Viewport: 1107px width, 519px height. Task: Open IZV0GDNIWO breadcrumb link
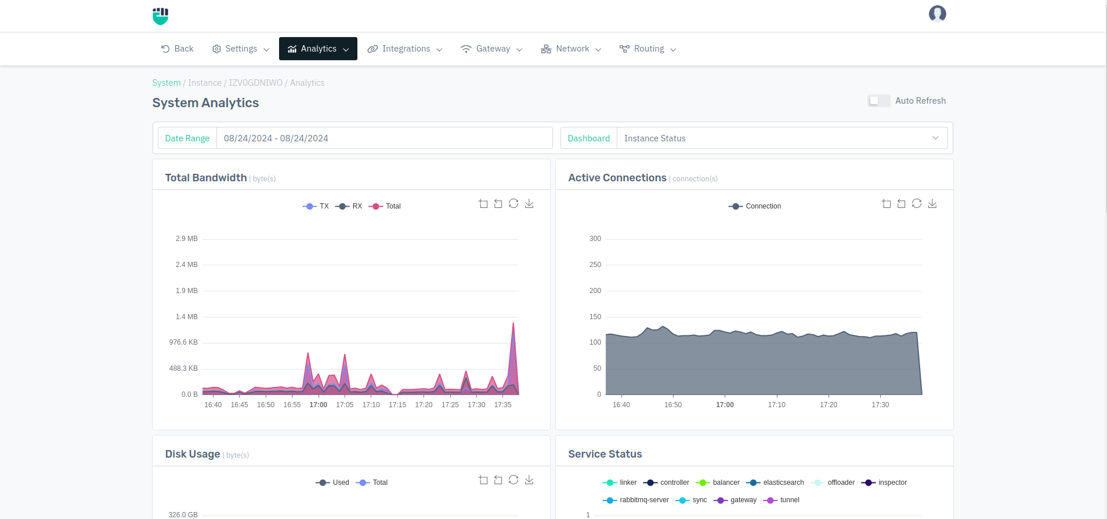click(x=256, y=83)
